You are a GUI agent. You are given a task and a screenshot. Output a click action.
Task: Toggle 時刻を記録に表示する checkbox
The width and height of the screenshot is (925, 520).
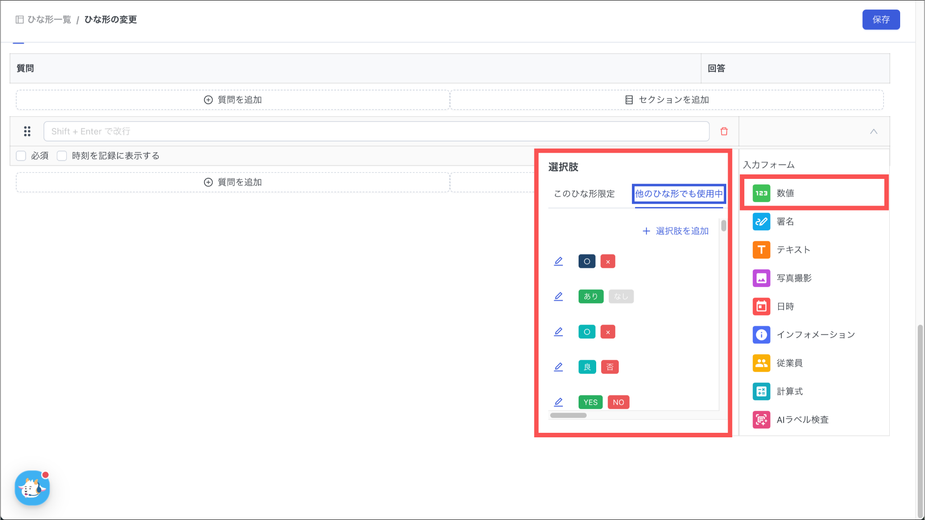pos(62,156)
